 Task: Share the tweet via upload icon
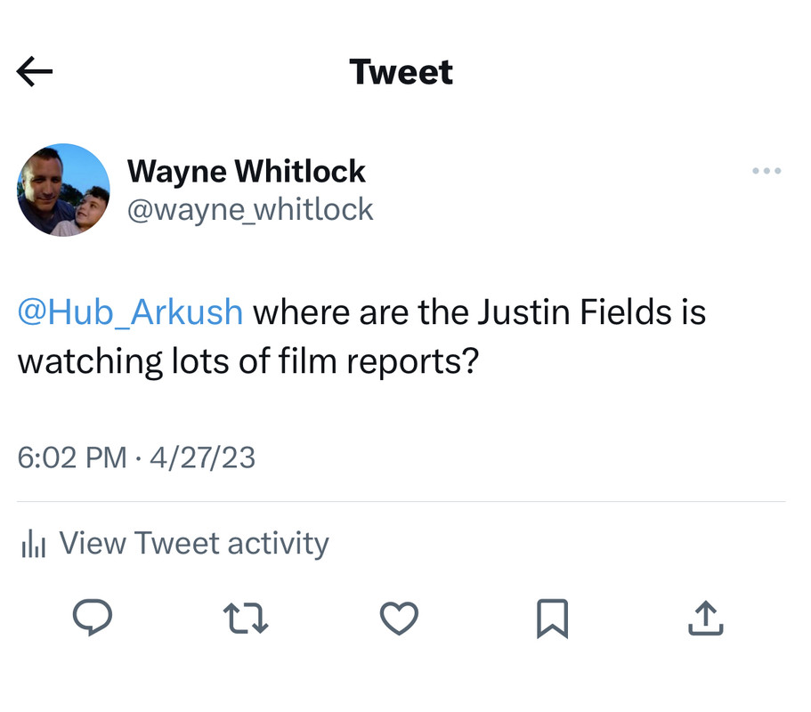[x=705, y=618]
